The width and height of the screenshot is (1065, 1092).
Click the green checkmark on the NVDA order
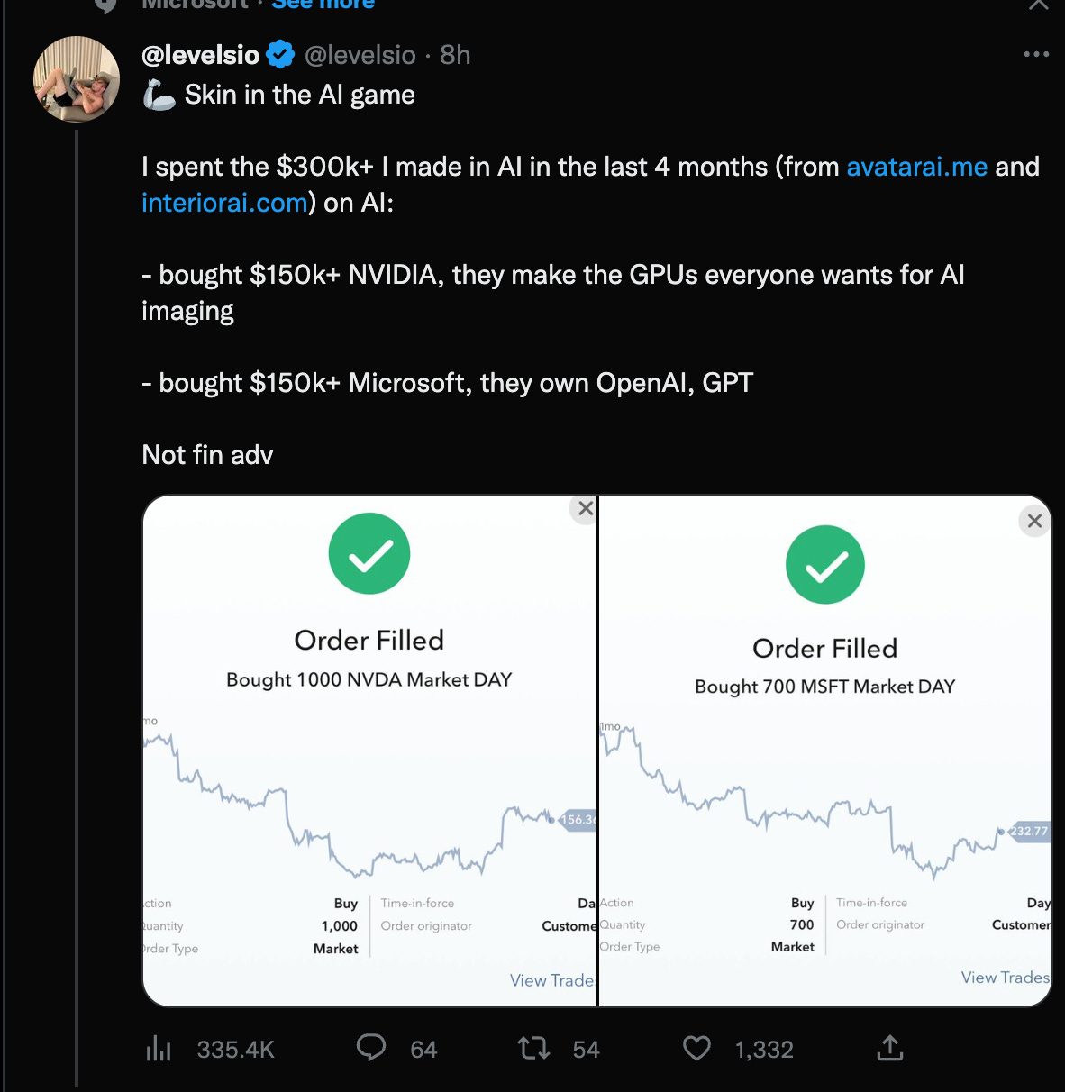369,553
